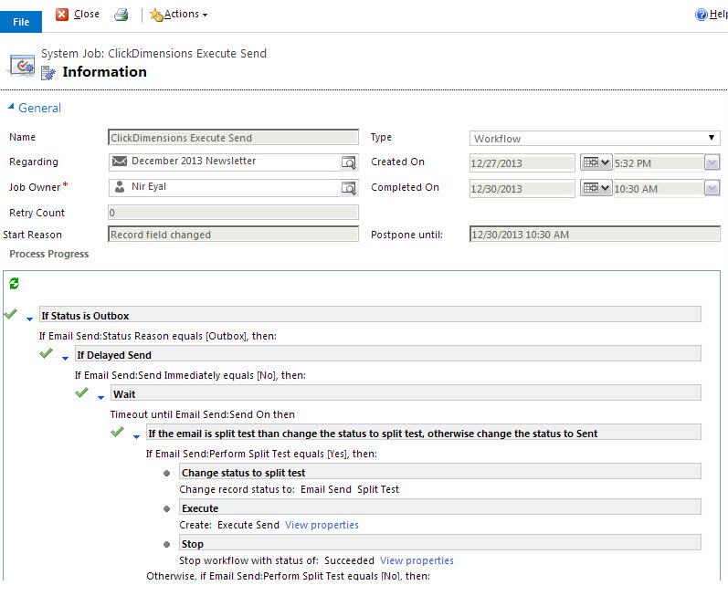This screenshot has height=596, width=728.
Task: Click Created On date 12/27/2013 field
Action: [x=522, y=163]
